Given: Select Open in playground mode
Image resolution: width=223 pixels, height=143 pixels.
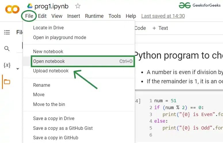Looking at the screenshot, I should tap(60, 37).
